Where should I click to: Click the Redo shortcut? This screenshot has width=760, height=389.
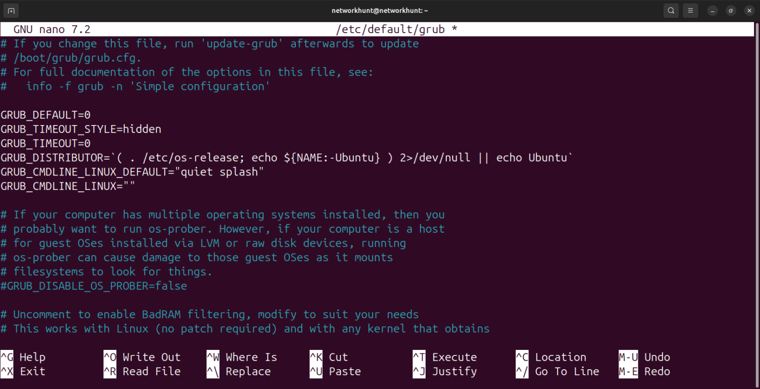click(656, 371)
